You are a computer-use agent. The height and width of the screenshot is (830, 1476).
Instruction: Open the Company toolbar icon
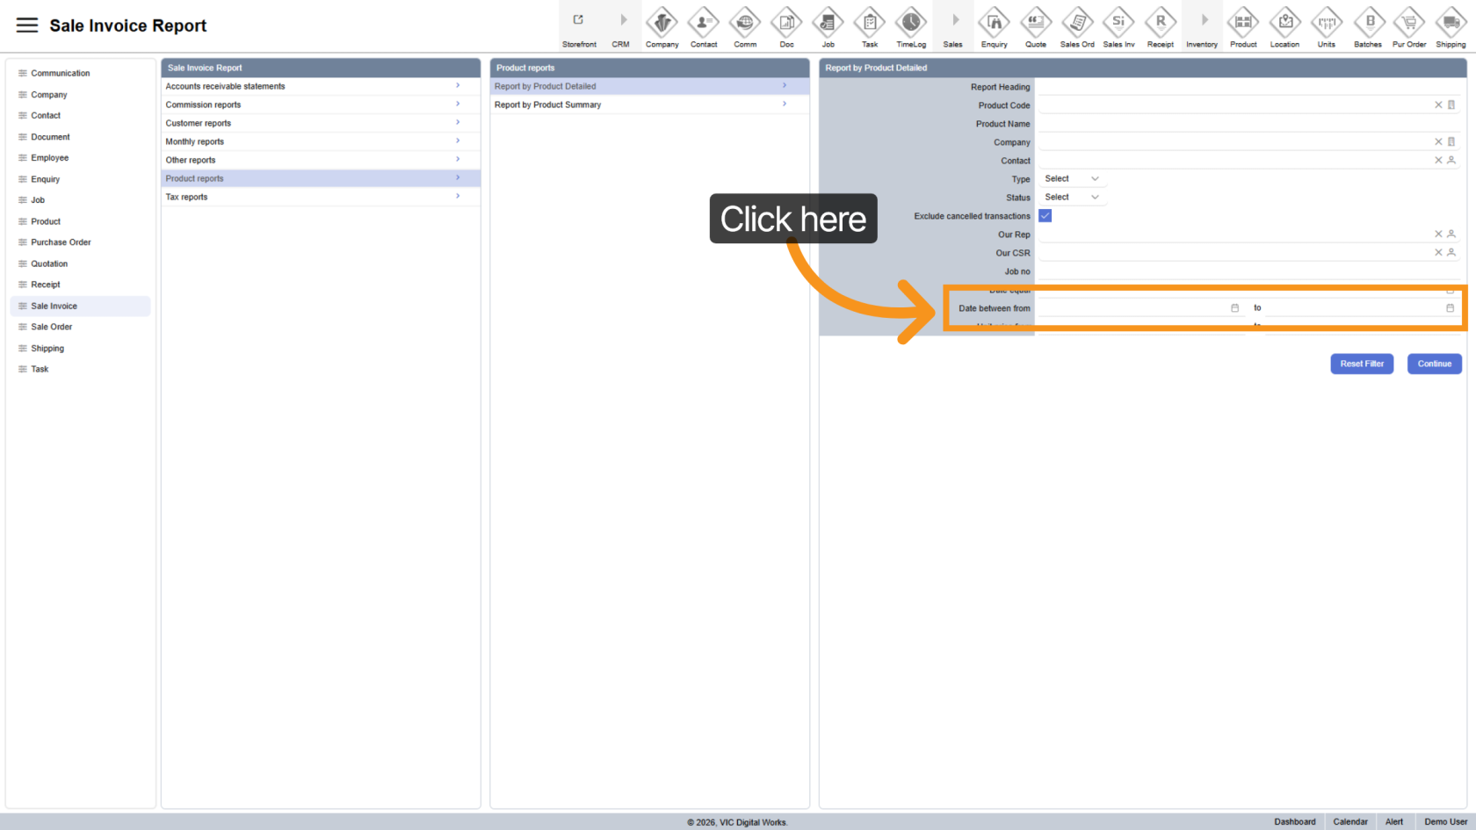[x=662, y=23]
